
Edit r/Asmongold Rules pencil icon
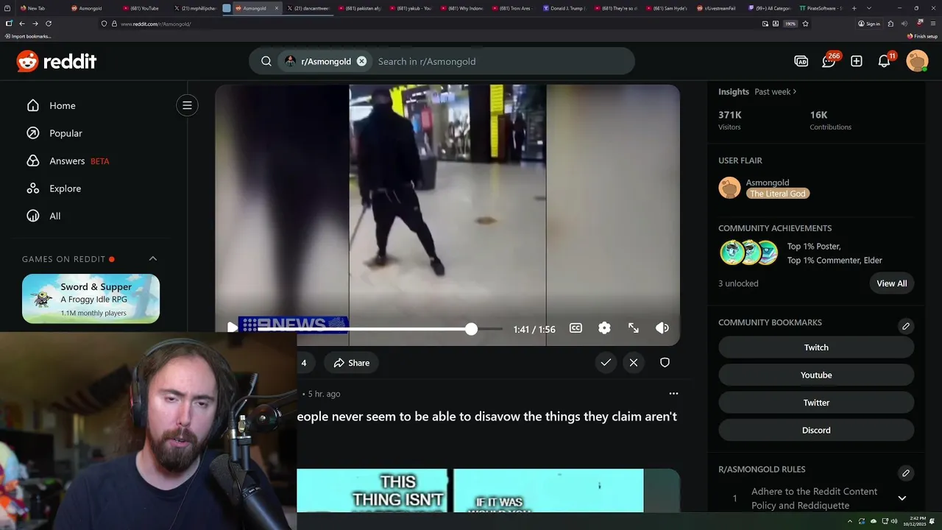(906, 473)
